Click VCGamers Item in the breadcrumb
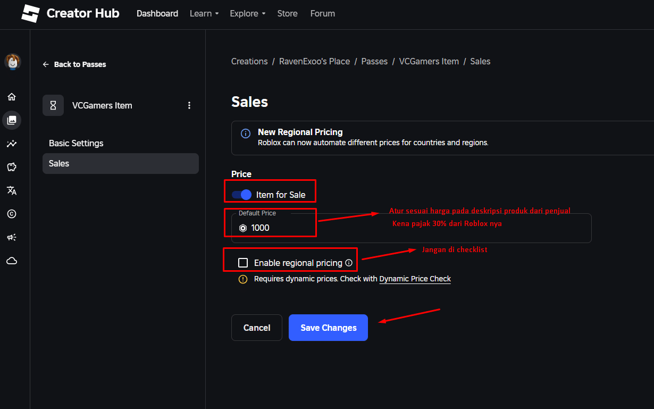 429,61
